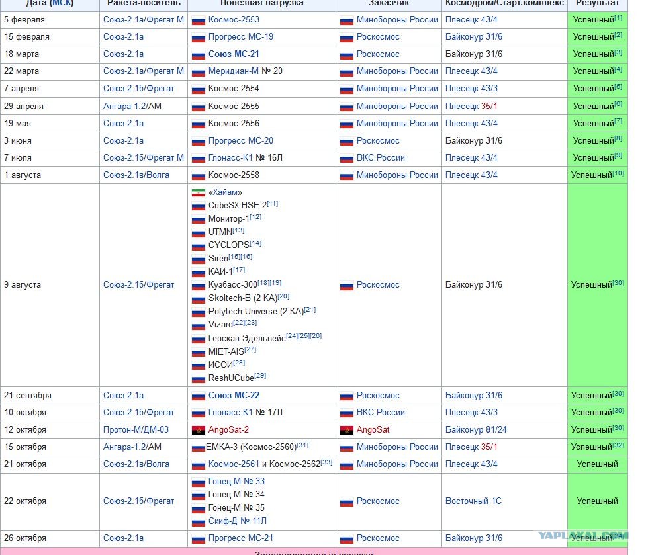This screenshot has height=555, width=646.
Task: Follow the Прогресс МС-20 link
Action: (x=241, y=140)
